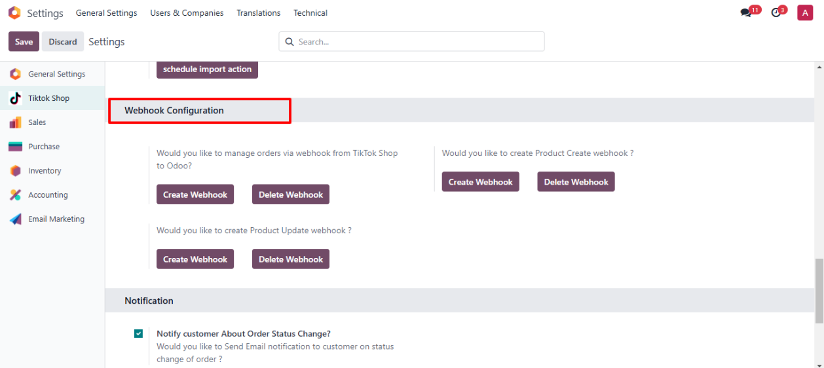Image resolution: width=824 pixels, height=368 pixels.
Task: Open the Email Marketing settings icon
Action: (x=15, y=219)
